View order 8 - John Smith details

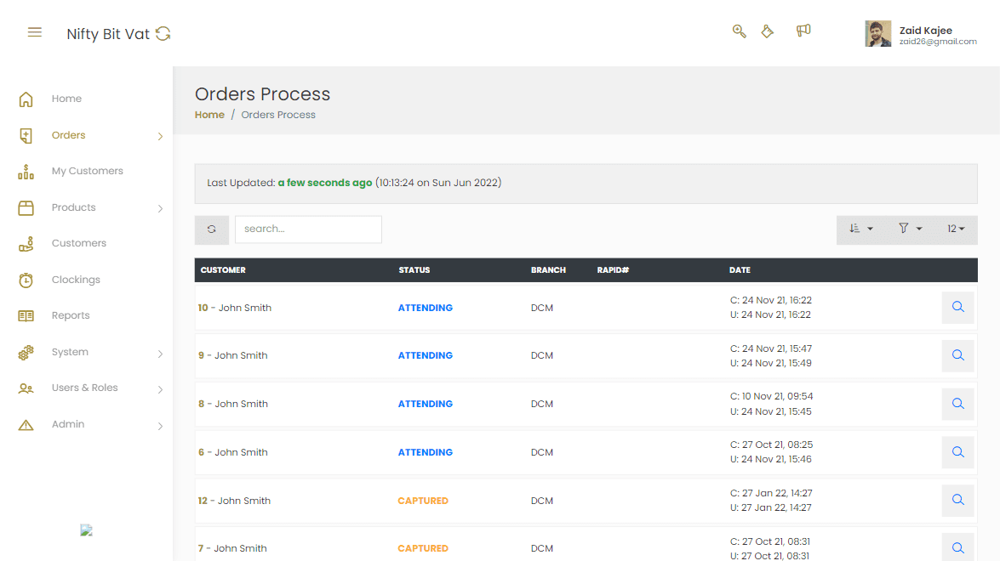point(958,404)
